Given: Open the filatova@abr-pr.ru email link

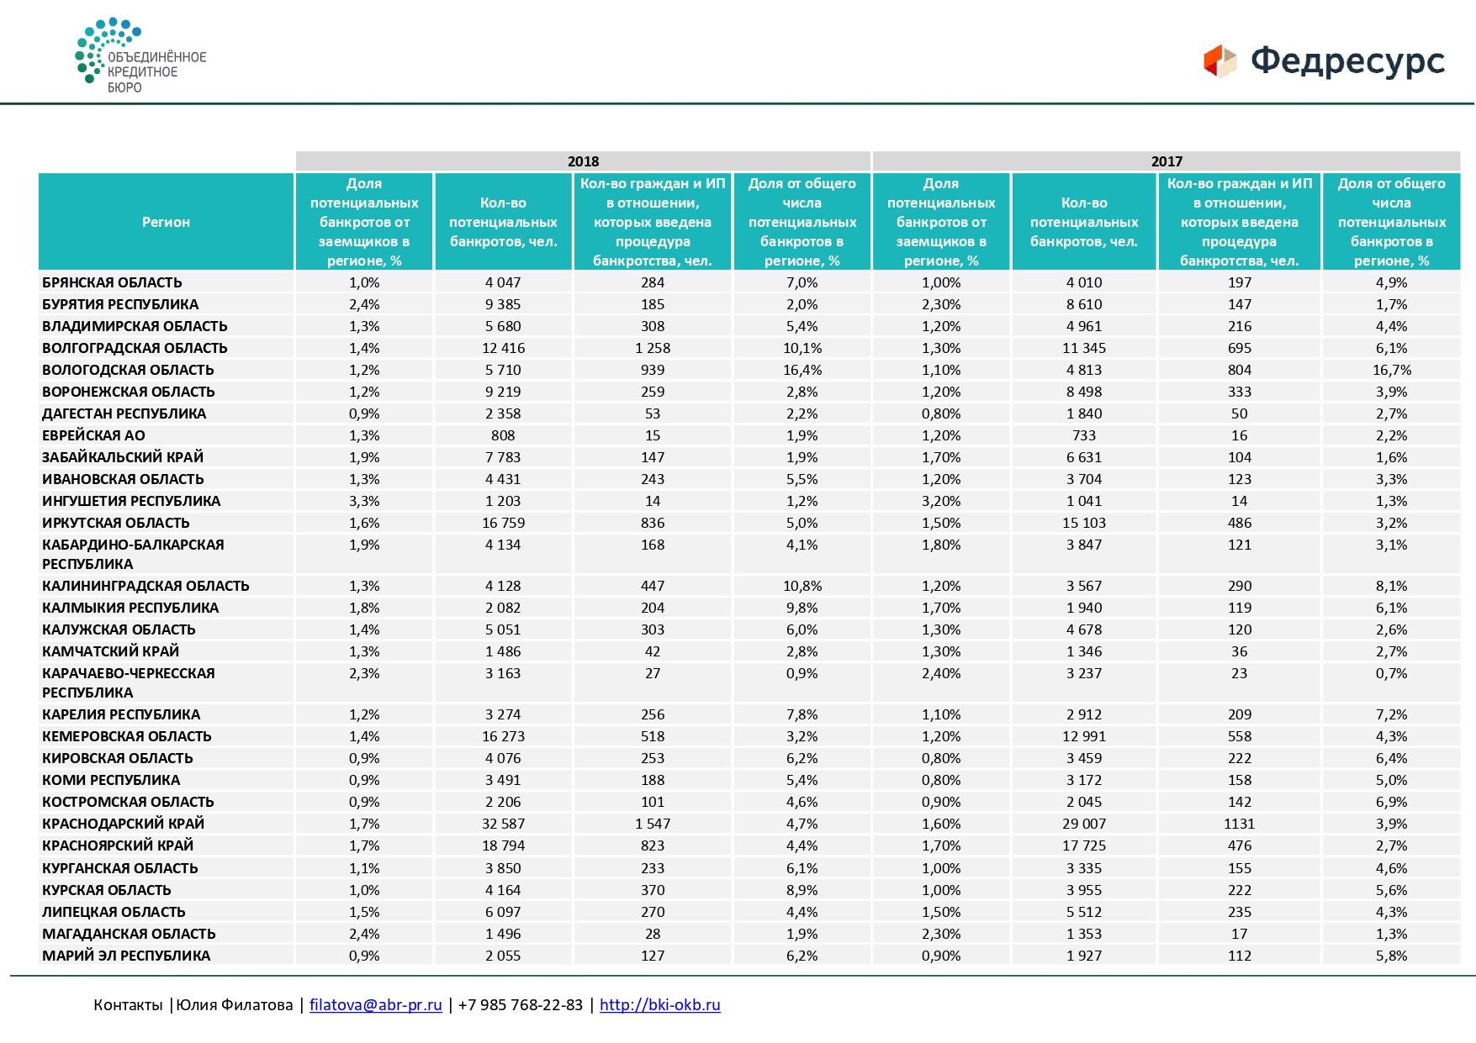Looking at the screenshot, I should tap(376, 1004).
